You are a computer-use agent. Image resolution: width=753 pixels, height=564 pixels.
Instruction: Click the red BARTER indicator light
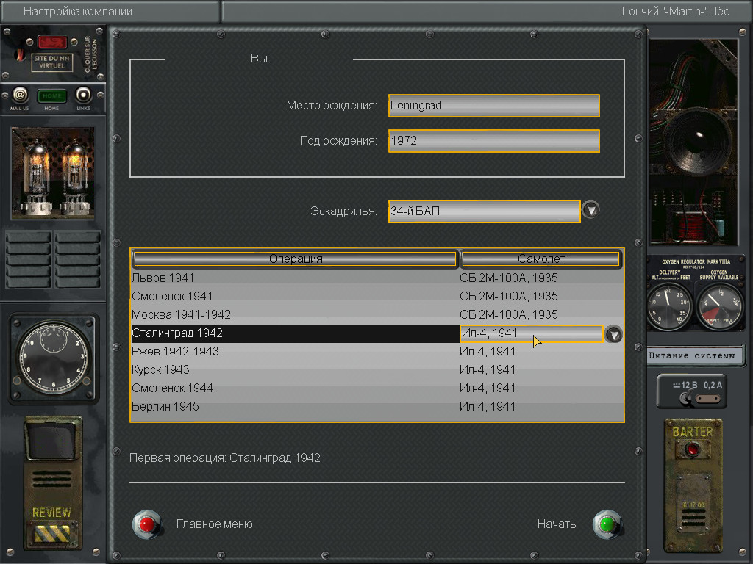692,449
